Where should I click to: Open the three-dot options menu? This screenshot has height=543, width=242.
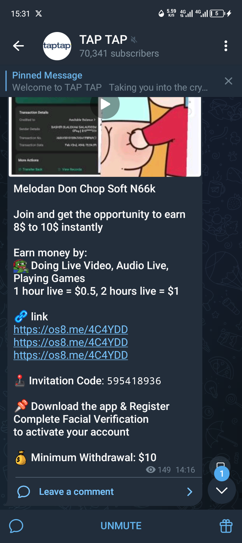pyautogui.click(x=226, y=46)
